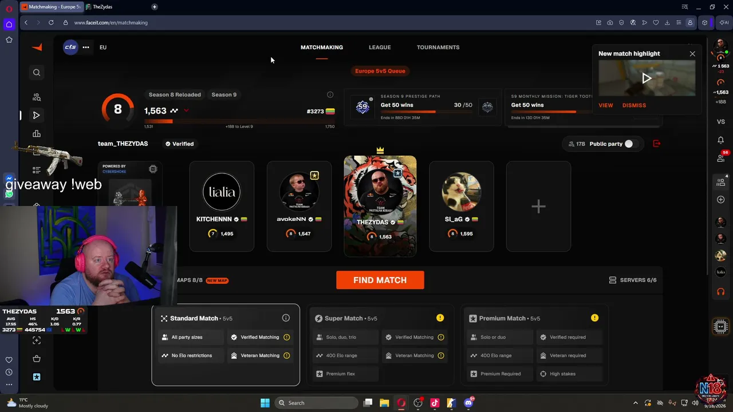This screenshot has height=412, width=733.
Task: Open File Explorer from the taskbar
Action: pos(384,403)
